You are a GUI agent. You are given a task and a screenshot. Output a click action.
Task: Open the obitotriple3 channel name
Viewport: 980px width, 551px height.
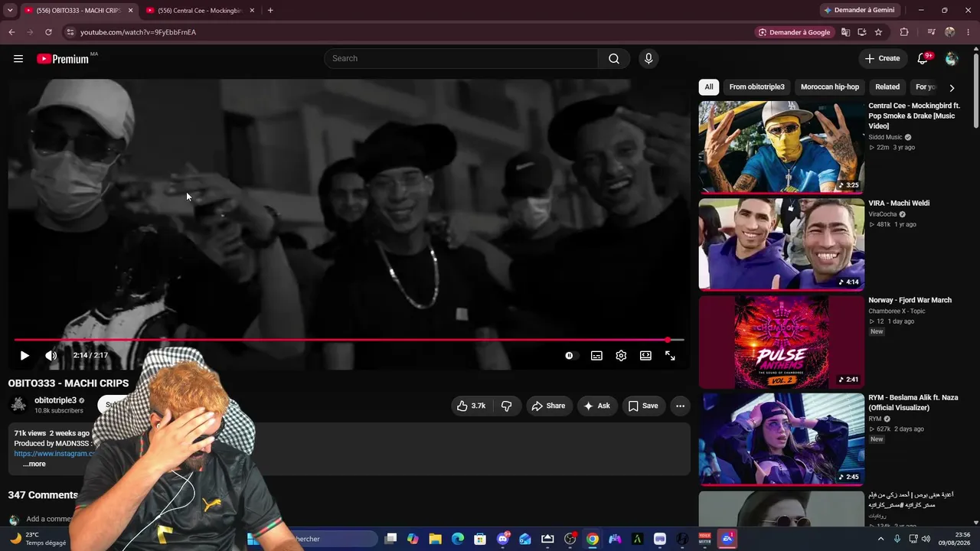point(55,400)
